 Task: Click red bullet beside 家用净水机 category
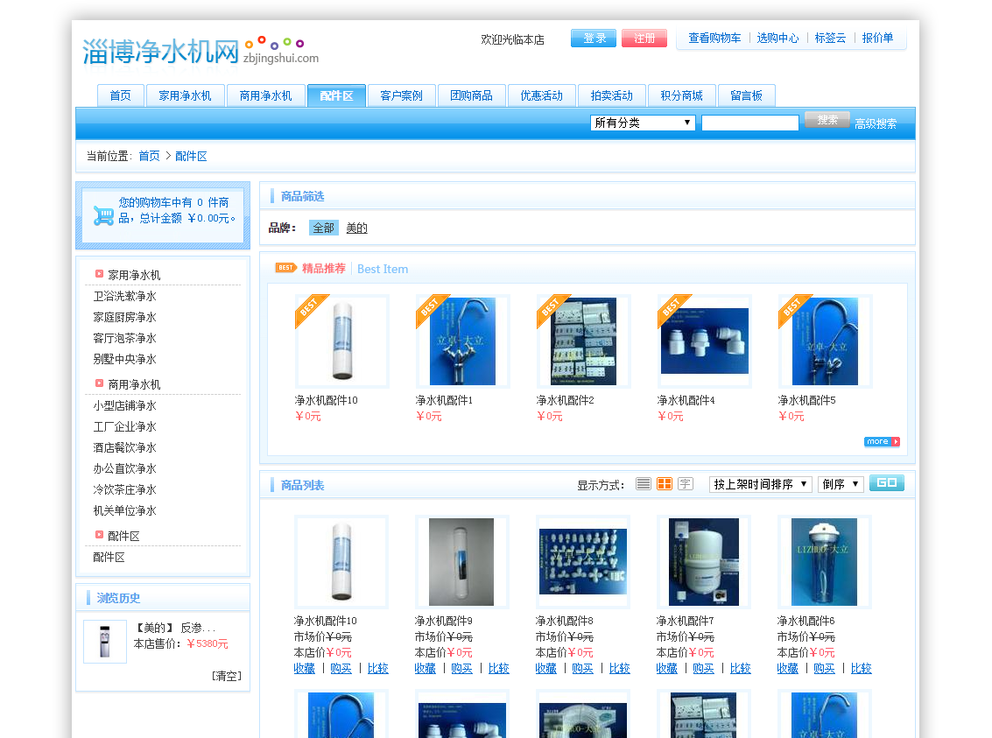99,274
